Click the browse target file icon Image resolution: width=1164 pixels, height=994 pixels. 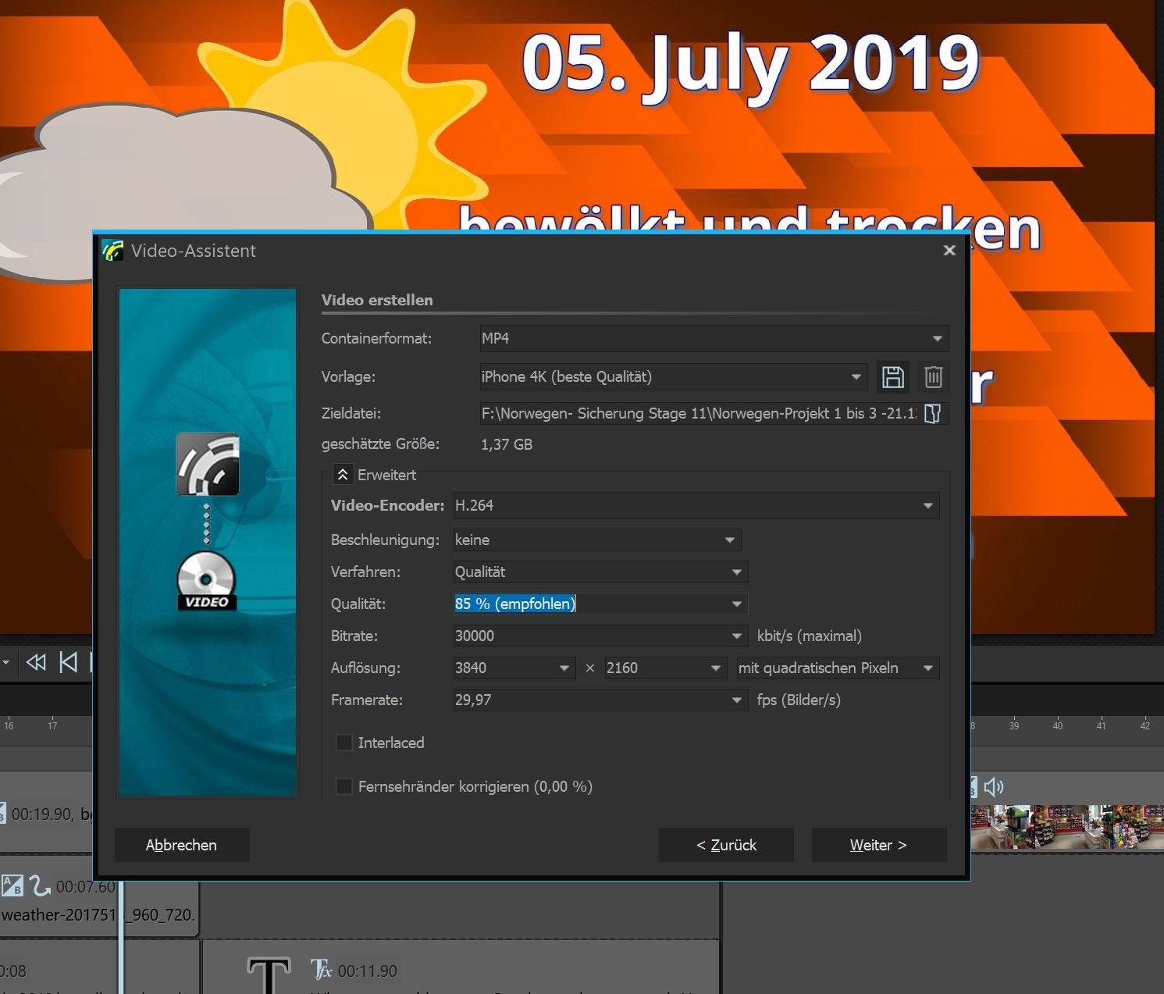click(x=932, y=414)
